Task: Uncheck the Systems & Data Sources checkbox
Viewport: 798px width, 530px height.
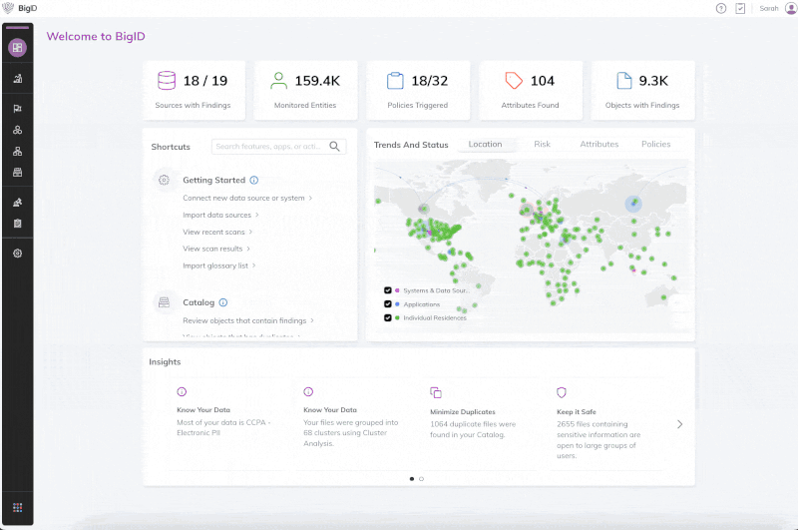Action: tap(387, 290)
